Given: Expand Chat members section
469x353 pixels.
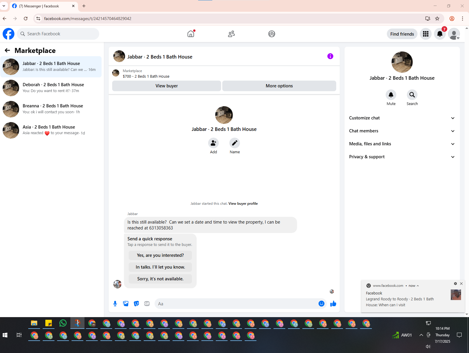Looking at the screenshot, I should (402, 131).
